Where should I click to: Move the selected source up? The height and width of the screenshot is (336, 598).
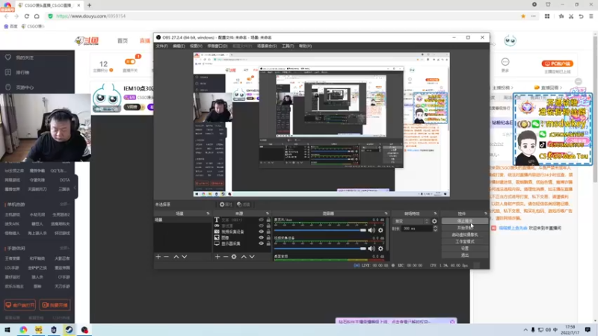(244, 257)
